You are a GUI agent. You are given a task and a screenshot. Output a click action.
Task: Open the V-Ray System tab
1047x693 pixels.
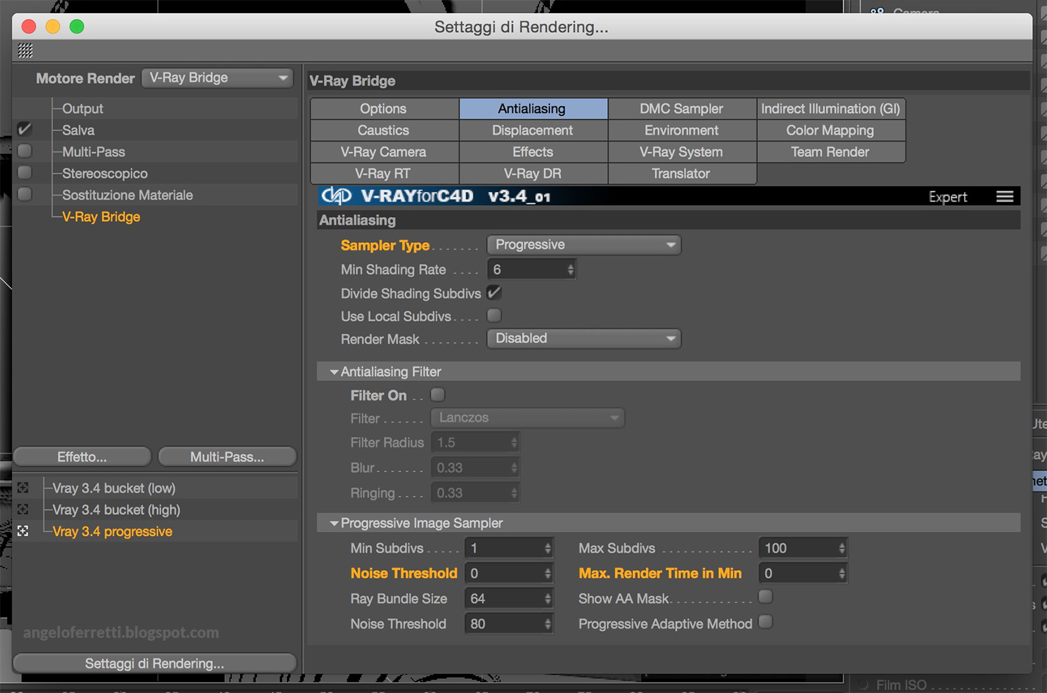[682, 151]
